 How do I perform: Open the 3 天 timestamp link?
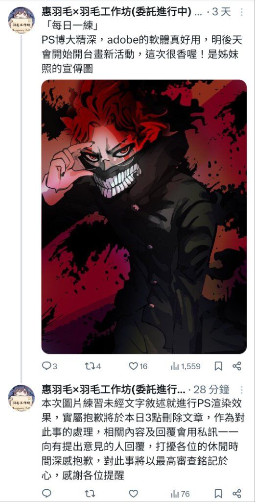pyautogui.click(x=221, y=12)
